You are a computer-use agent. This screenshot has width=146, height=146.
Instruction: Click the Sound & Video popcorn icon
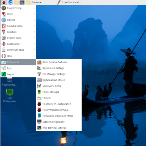[x=4, y=26]
